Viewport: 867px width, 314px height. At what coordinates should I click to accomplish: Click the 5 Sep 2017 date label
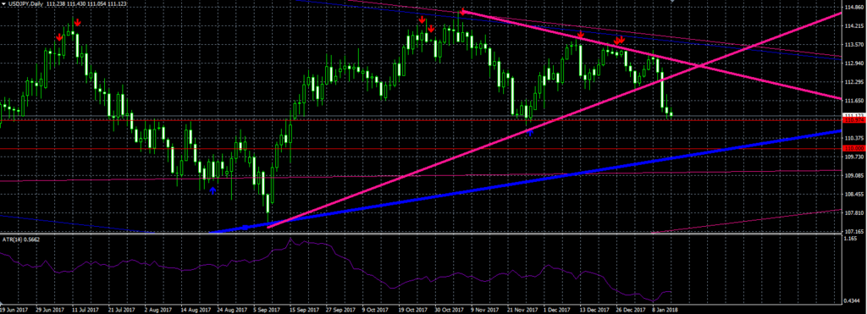268,310
